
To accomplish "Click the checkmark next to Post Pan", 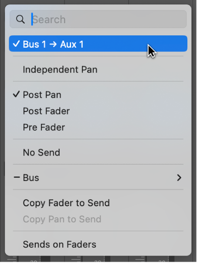I will [x=16, y=94].
